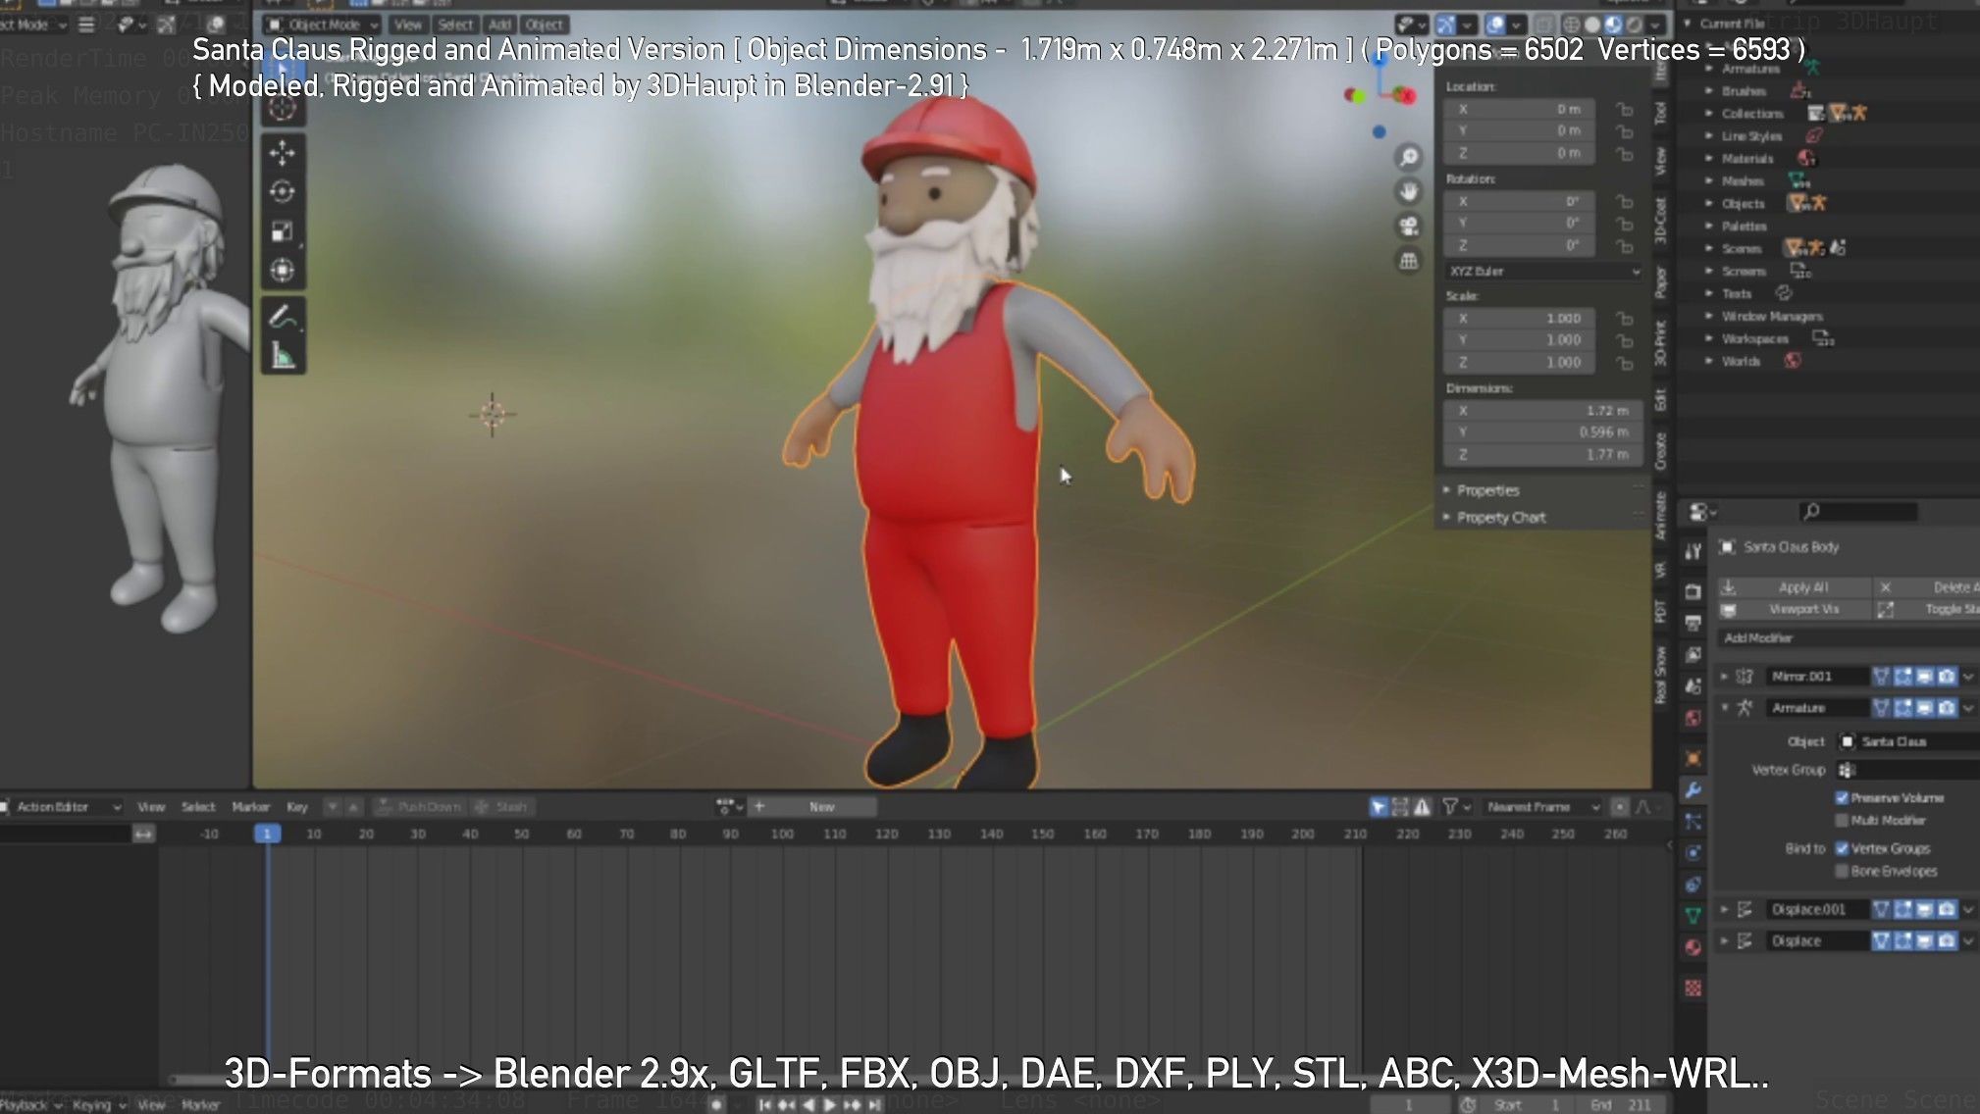Open the Action Editor mode dropdown
The height and width of the screenshot is (1114, 1980).
click(62, 807)
